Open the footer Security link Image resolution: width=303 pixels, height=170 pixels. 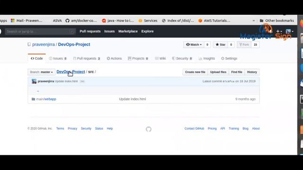click(86, 128)
